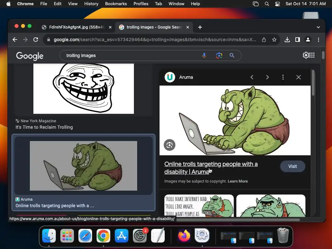The width and height of the screenshot is (332, 249).
Task: Click Lens icon on troll preview image
Action: click(169, 145)
